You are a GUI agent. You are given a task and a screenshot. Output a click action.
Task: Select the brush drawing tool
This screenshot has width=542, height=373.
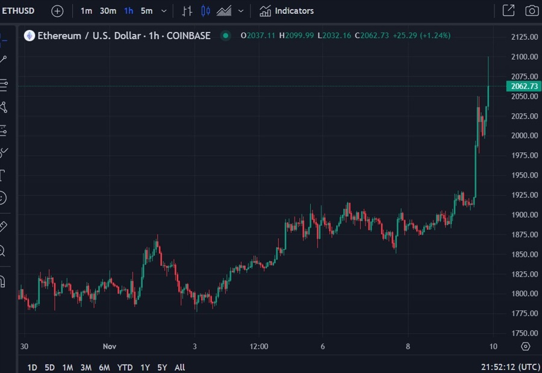pos(4,152)
